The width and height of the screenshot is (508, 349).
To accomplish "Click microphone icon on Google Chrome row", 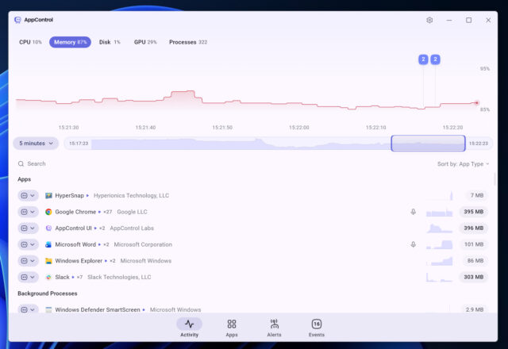I will [413, 212].
